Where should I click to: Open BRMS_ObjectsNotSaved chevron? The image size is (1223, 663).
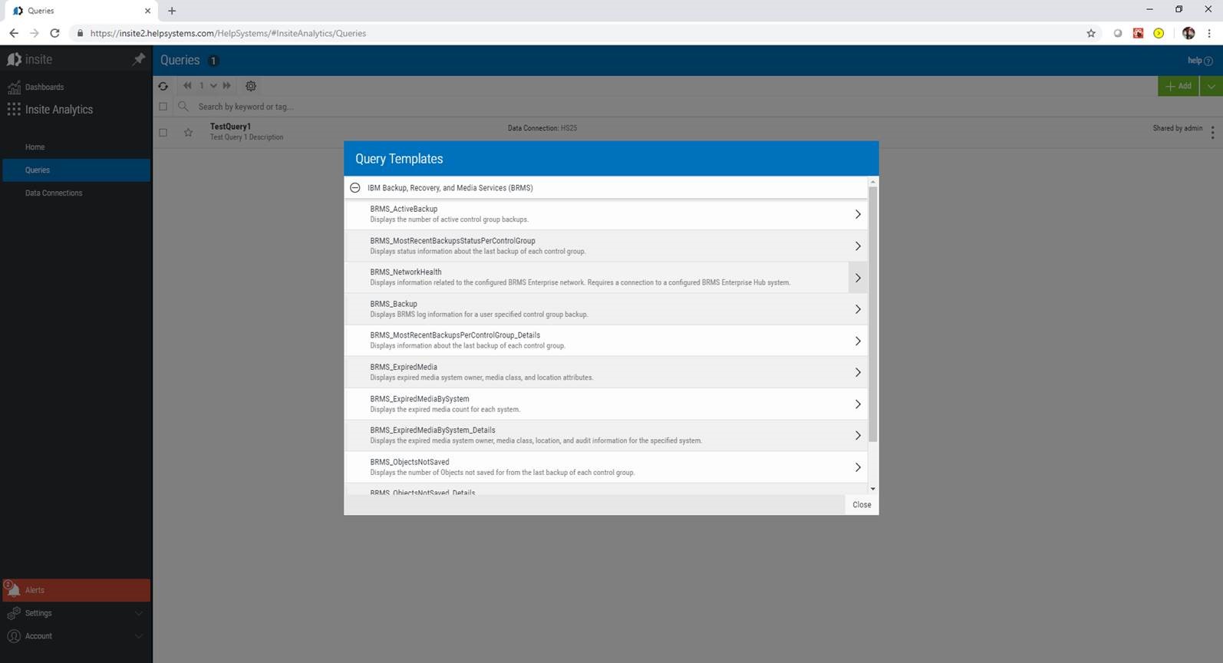[858, 467]
